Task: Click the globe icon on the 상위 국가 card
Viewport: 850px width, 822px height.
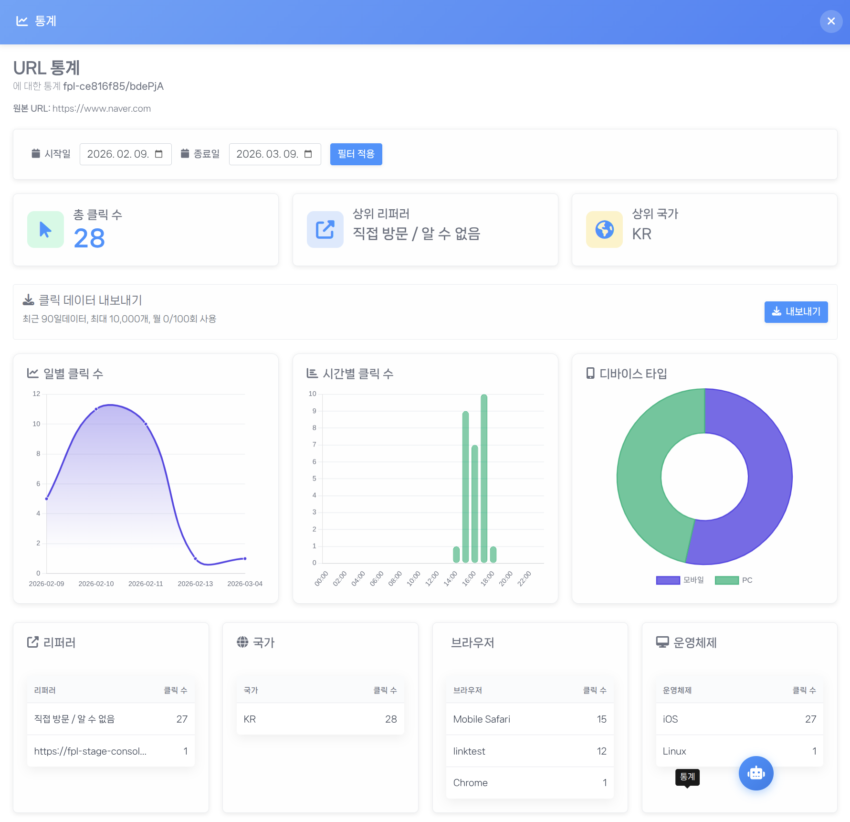Action: click(x=604, y=230)
